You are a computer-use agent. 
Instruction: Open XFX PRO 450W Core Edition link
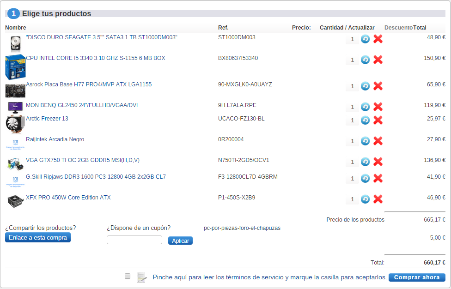[68, 198]
